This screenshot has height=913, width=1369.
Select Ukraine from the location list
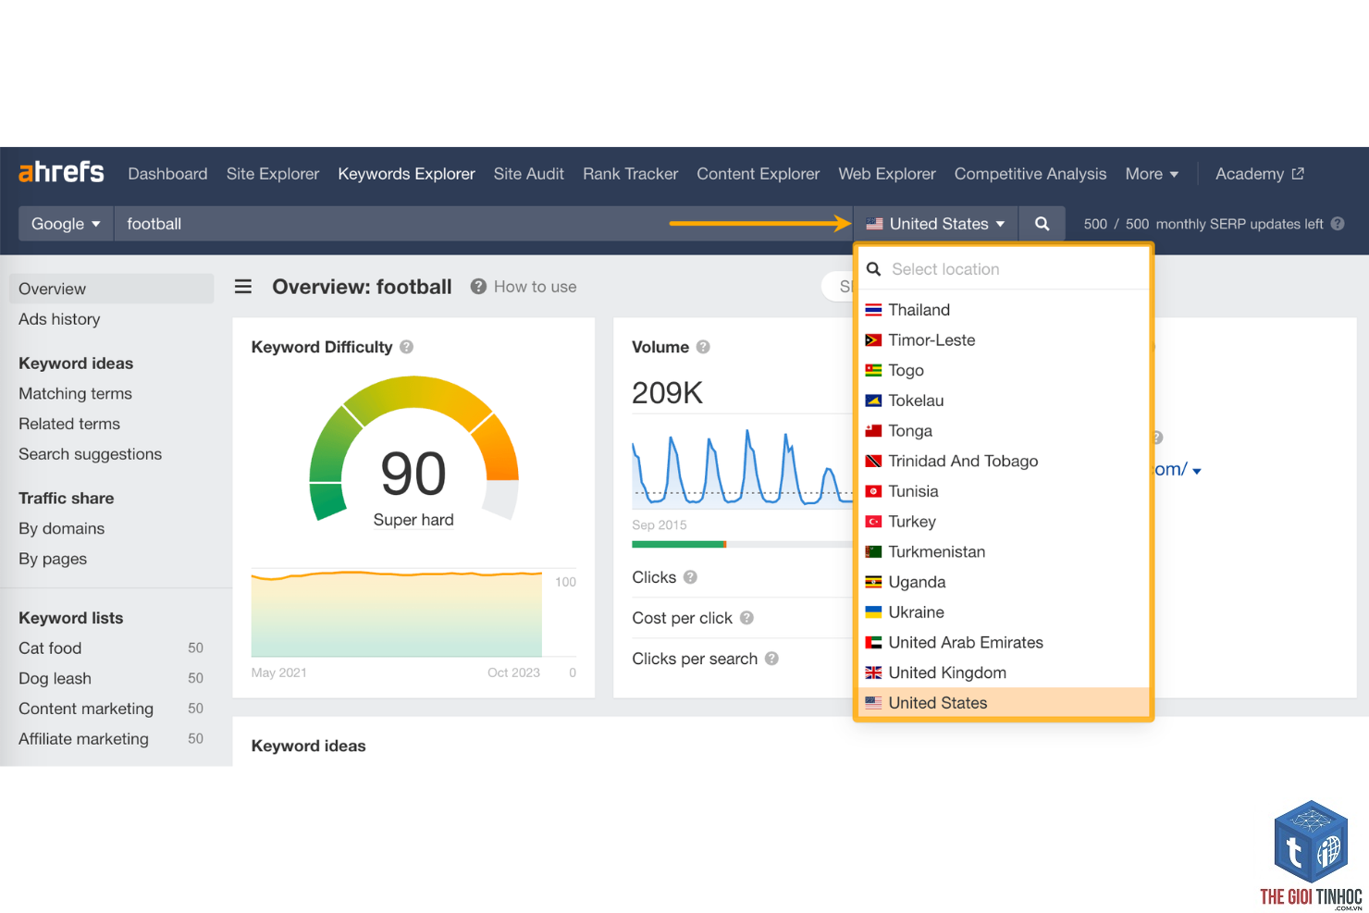pyautogui.click(x=1004, y=612)
